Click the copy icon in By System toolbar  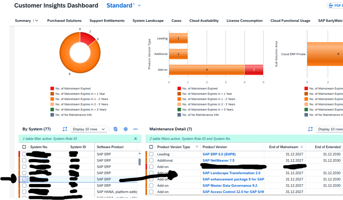coord(116,129)
